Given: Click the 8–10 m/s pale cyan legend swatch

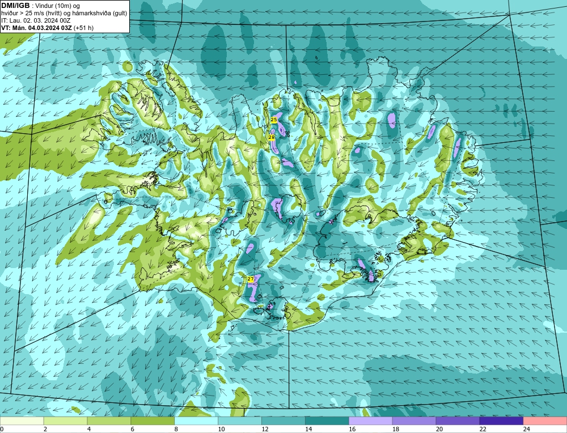Looking at the screenshot, I should click(196, 421).
